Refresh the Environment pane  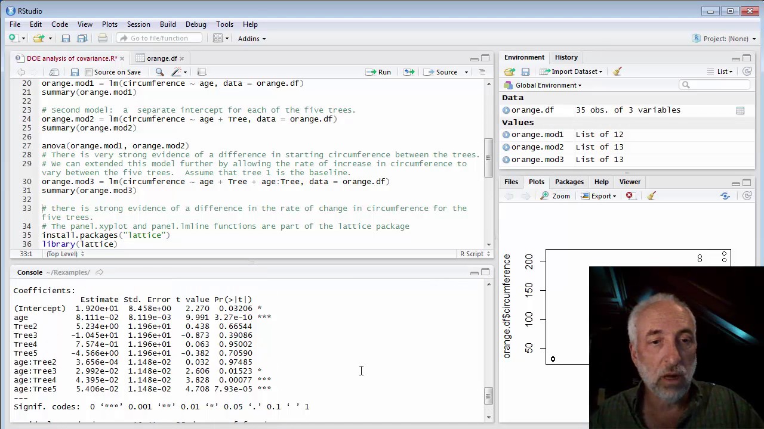pyautogui.click(x=747, y=71)
